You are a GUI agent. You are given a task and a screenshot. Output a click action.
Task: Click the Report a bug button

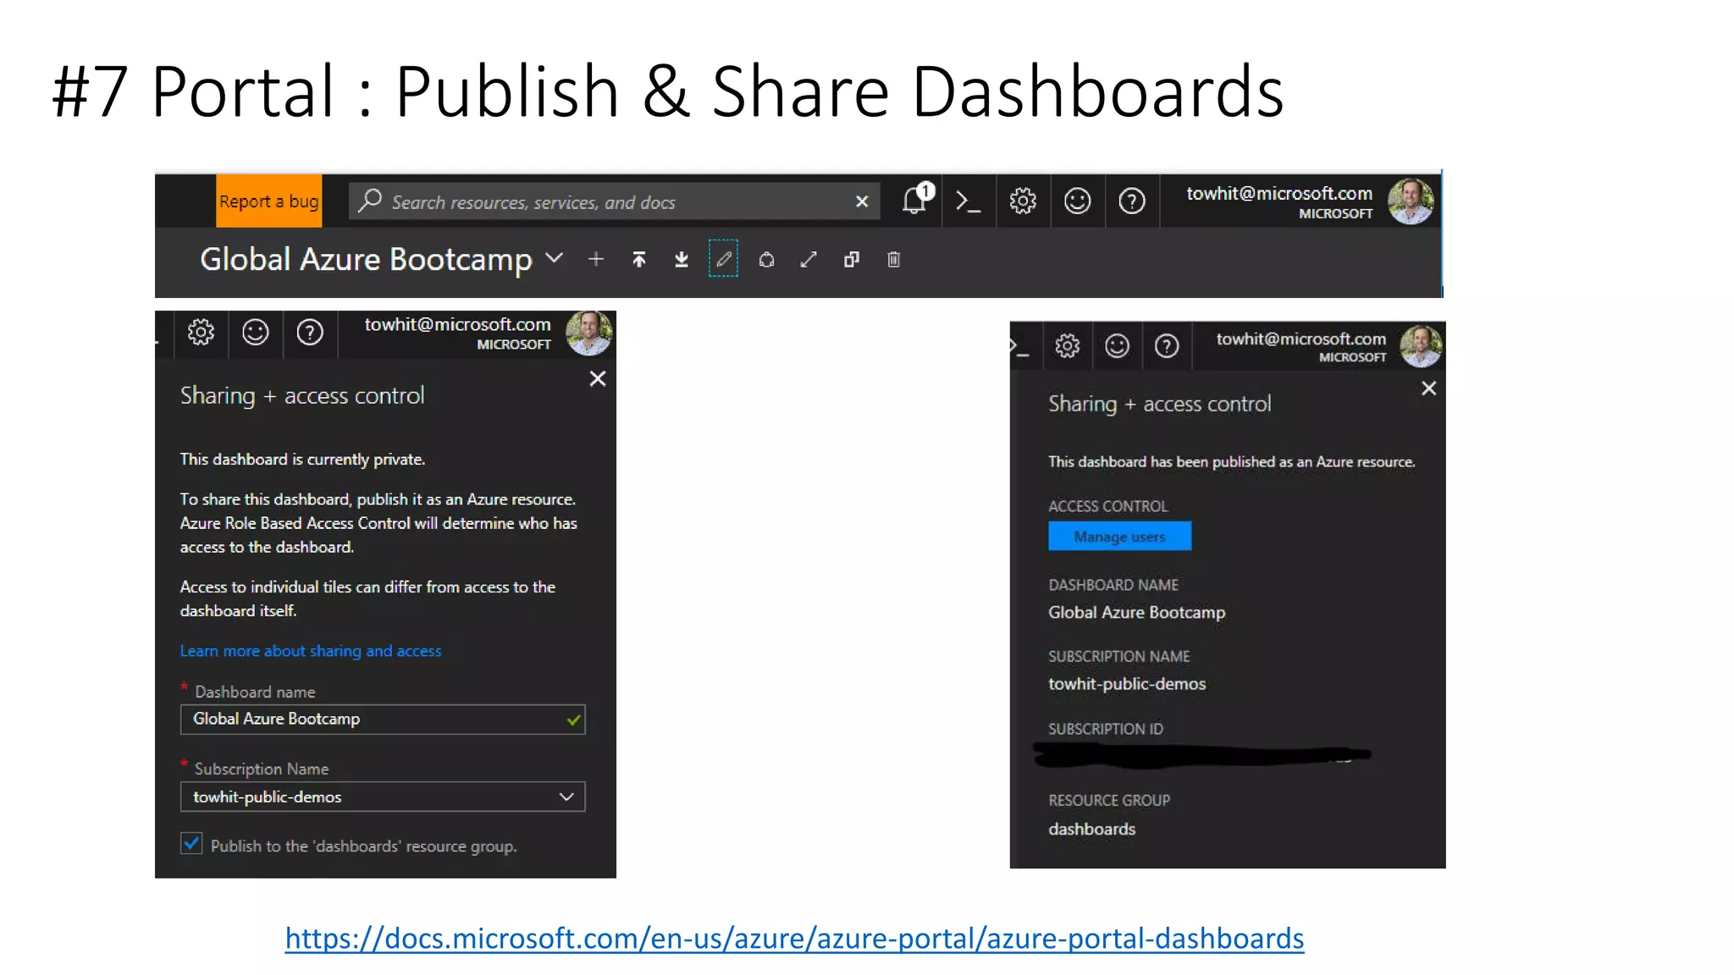tap(268, 201)
